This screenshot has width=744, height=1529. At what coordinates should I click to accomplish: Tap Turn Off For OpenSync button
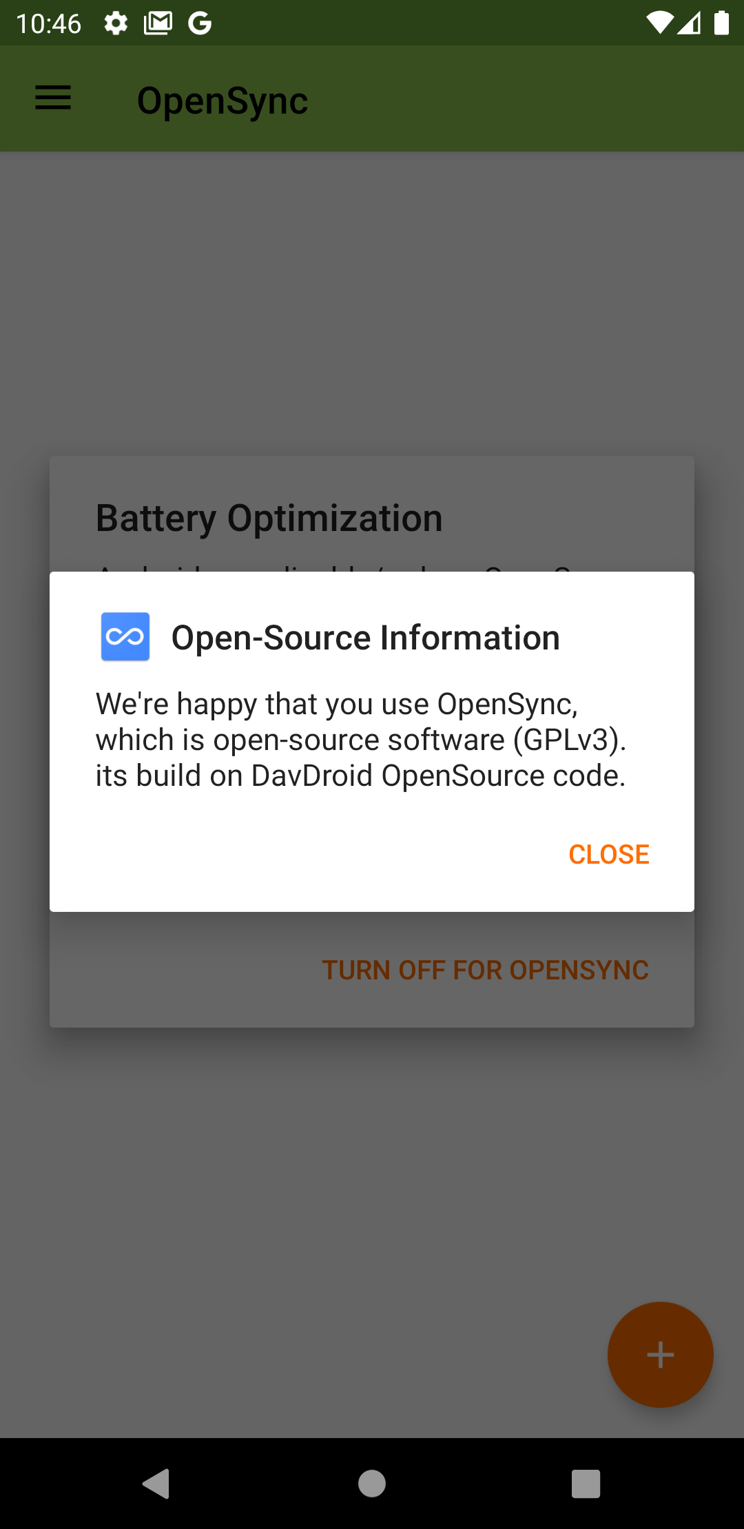[x=485, y=970]
